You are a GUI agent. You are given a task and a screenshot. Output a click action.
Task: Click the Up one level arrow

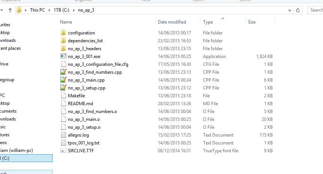pyautogui.click(x=10, y=10)
